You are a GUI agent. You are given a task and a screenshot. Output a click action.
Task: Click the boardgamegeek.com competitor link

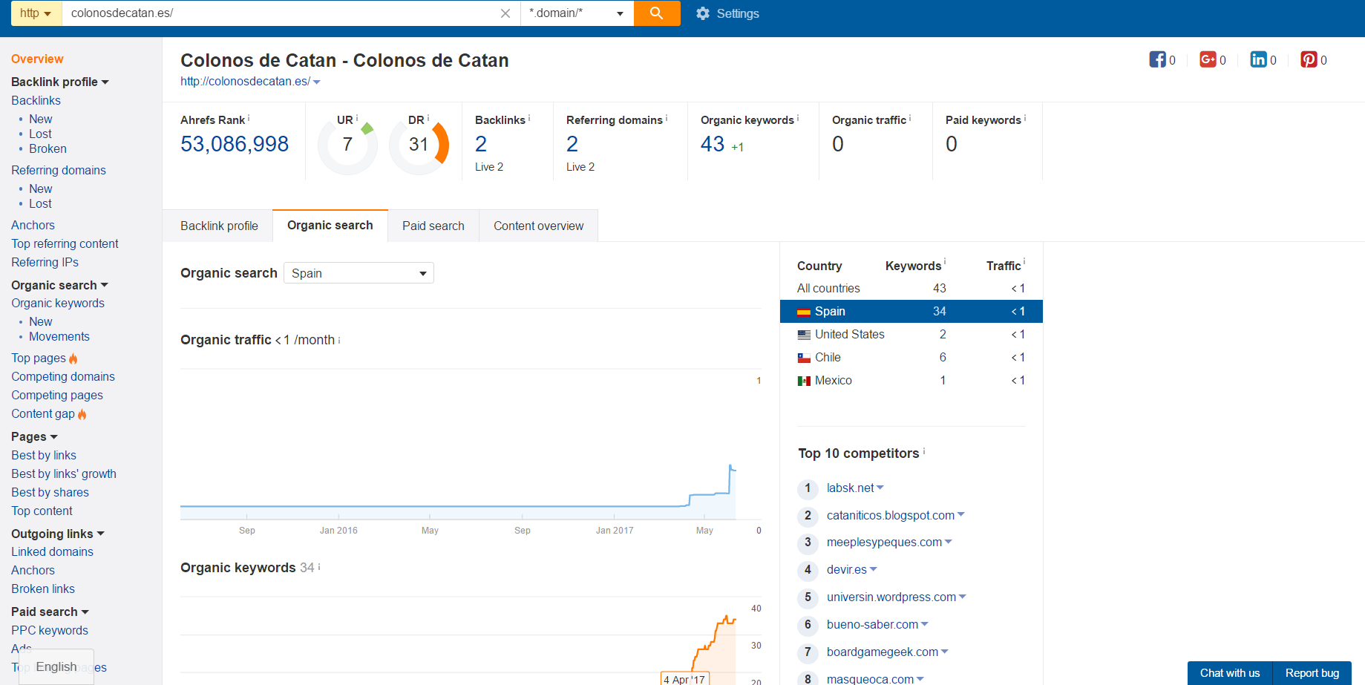point(883,652)
